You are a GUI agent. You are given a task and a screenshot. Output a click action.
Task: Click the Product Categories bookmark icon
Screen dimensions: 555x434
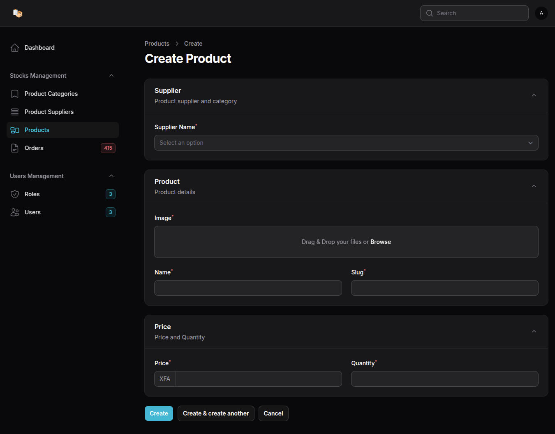(x=15, y=94)
